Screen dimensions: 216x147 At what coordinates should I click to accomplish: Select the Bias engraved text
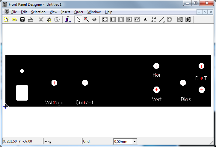pyautogui.click(x=186, y=99)
